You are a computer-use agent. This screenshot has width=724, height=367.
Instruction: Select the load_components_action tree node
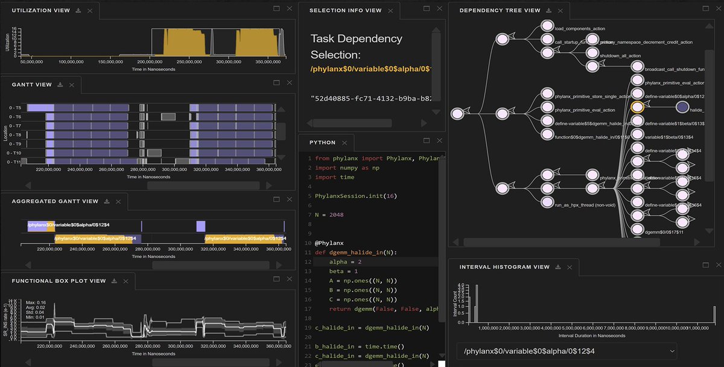click(x=547, y=27)
